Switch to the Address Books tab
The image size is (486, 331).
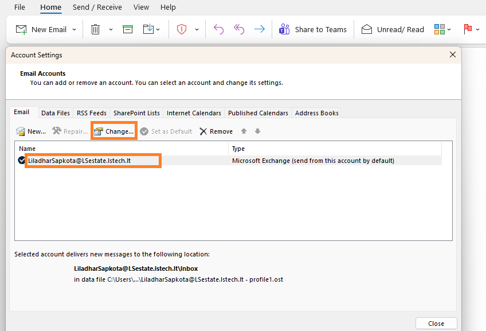[316, 113]
